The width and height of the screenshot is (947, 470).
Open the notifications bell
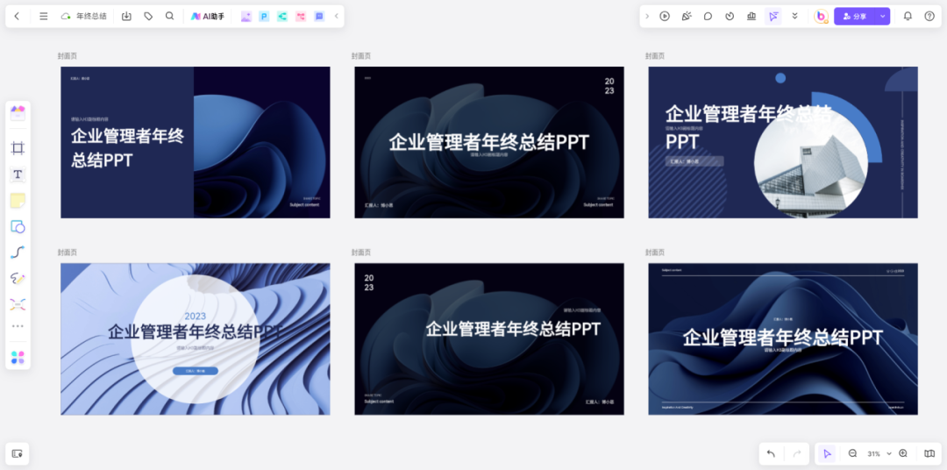tap(908, 16)
